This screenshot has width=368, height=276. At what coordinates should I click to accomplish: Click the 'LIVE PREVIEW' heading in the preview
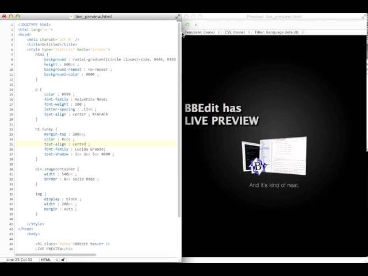click(222, 121)
